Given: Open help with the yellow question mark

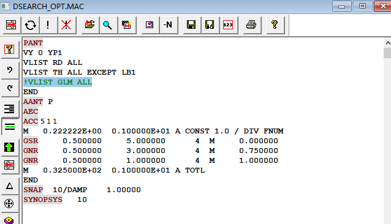Looking at the screenshot, I should [x=275, y=25].
